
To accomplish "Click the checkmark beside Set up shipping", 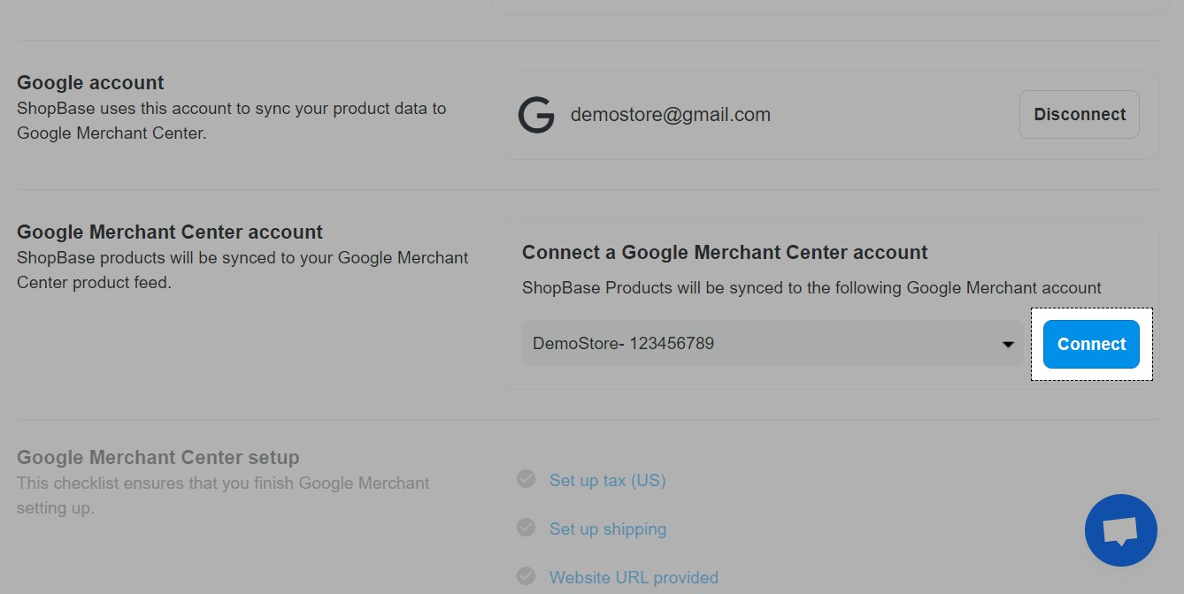I will tap(526, 528).
